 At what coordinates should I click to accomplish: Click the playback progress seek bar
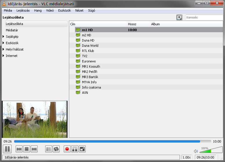[x=112, y=141]
